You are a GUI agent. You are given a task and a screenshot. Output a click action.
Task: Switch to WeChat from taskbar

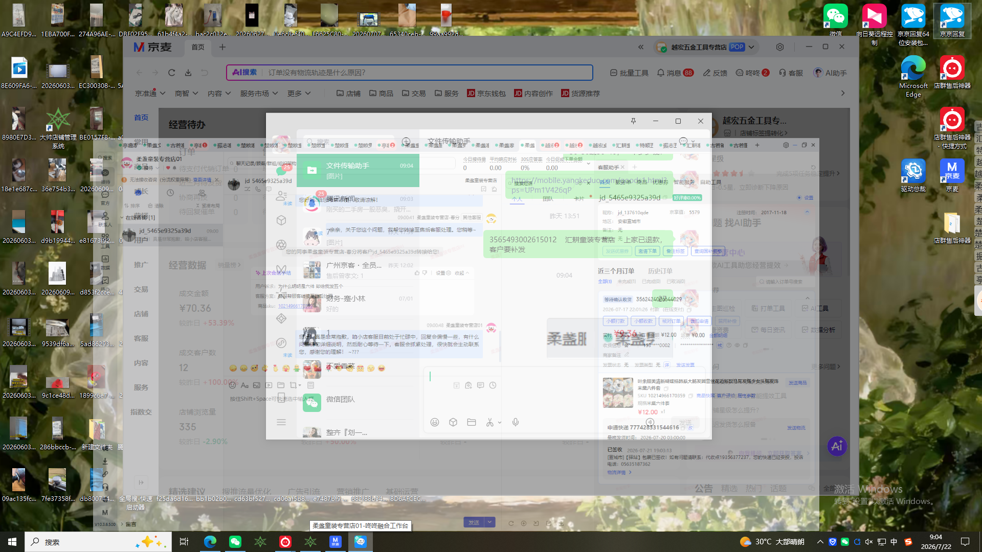pyautogui.click(x=235, y=542)
